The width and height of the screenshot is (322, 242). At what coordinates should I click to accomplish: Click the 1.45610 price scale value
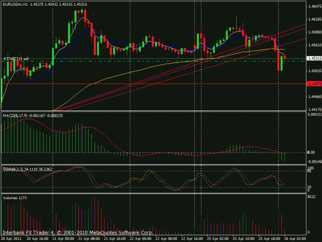pyautogui.click(x=315, y=45)
